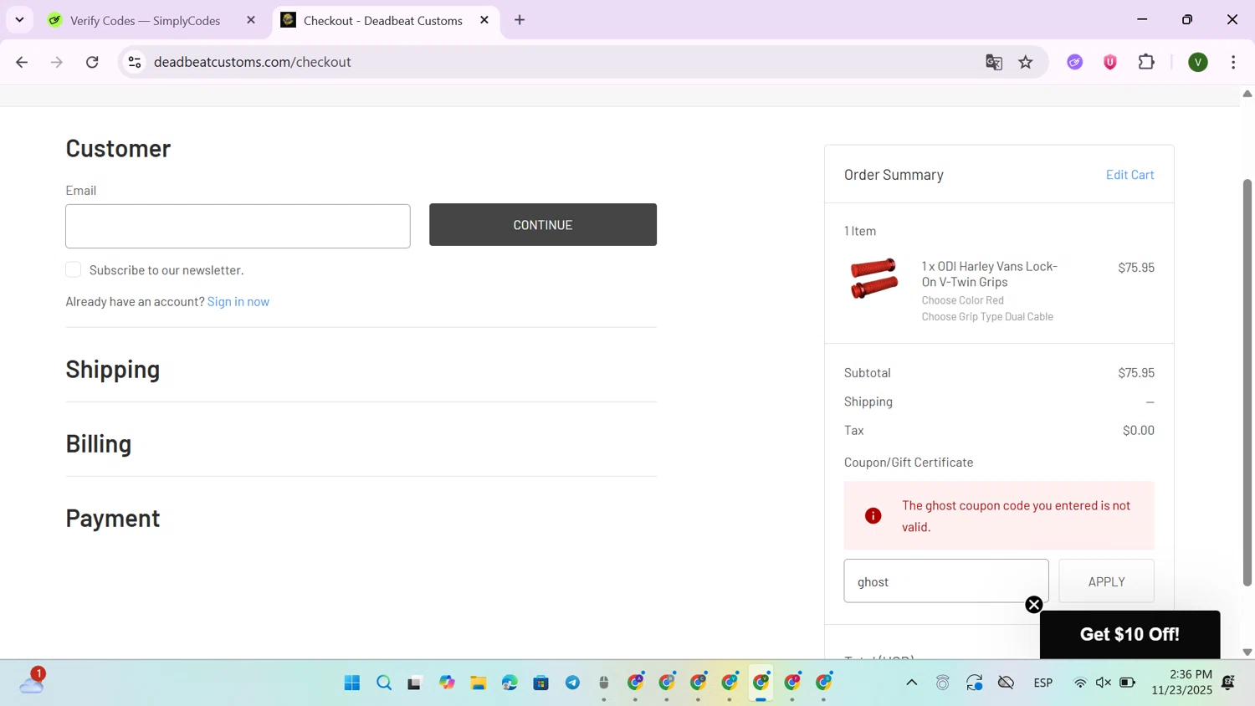Open the red grips product thumbnail

click(874, 279)
